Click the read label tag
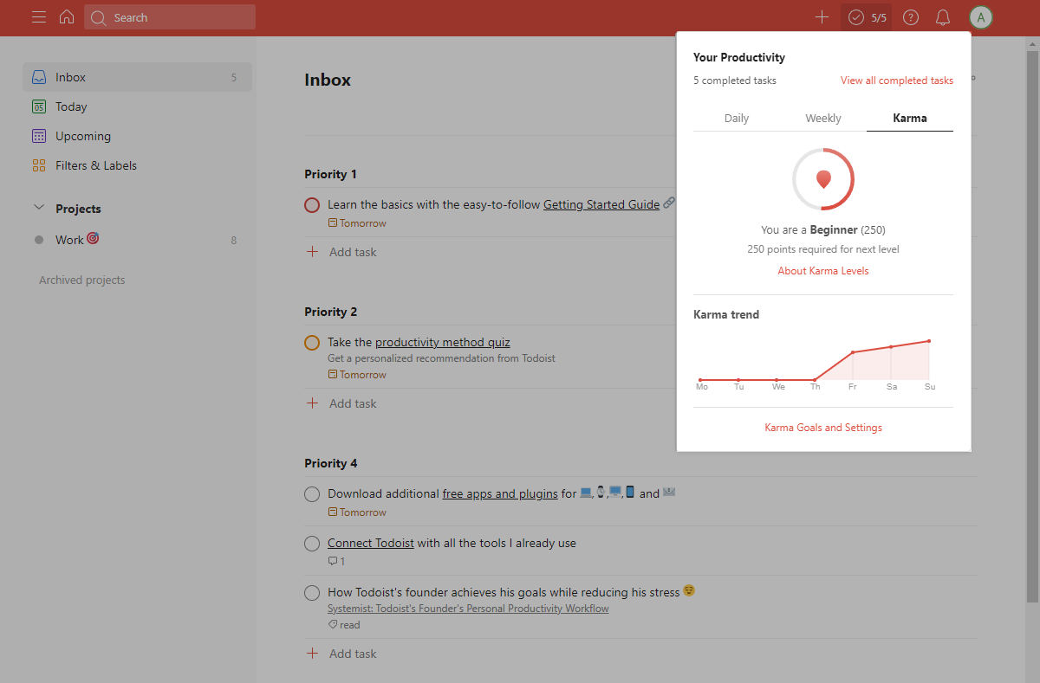The width and height of the screenshot is (1040, 683). pyautogui.click(x=344, y=625)
